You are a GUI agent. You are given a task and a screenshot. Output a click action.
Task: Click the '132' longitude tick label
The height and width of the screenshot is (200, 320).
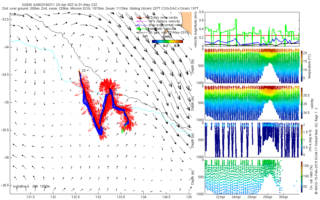pos(53,197)
